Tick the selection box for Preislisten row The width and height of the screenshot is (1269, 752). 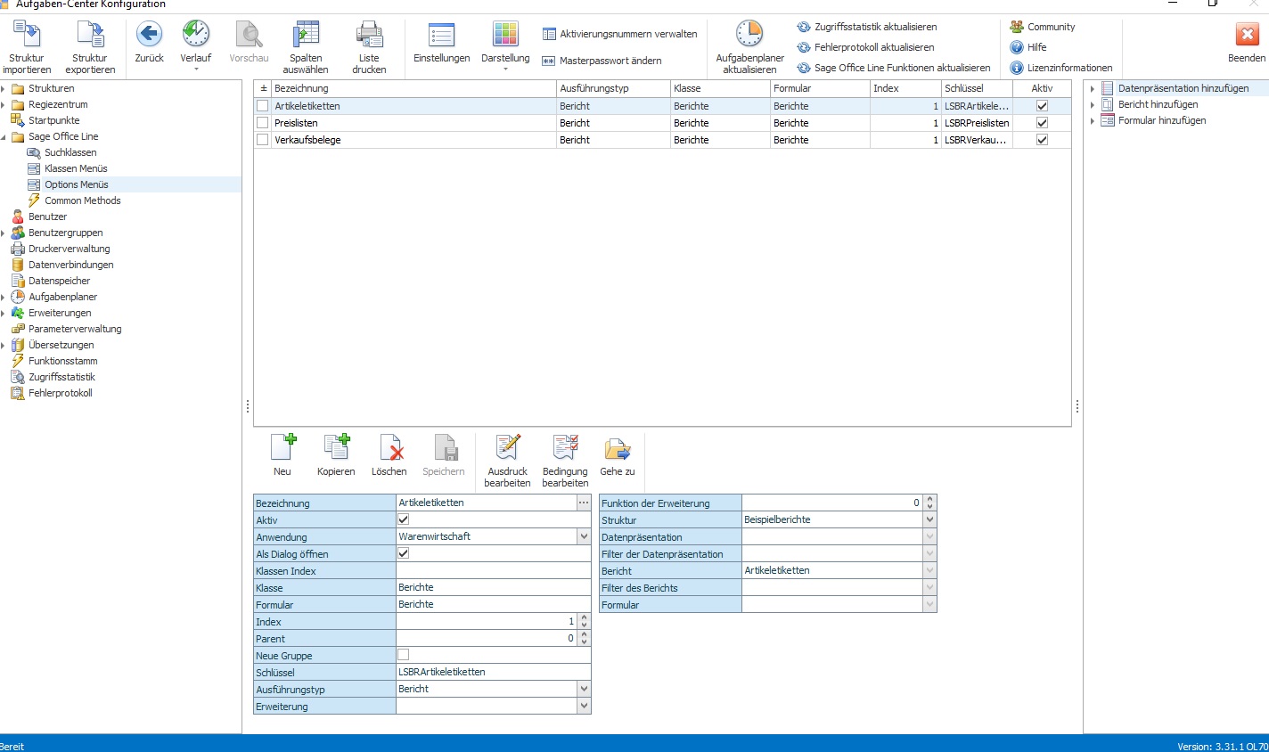(x=262, y=123)
